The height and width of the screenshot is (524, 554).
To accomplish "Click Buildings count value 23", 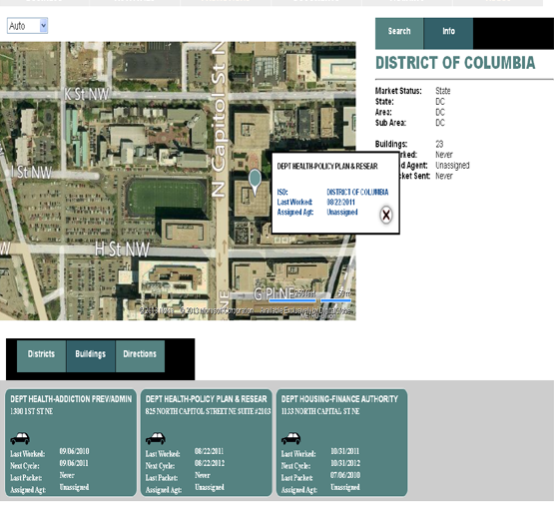I will [x=439, y=144].
